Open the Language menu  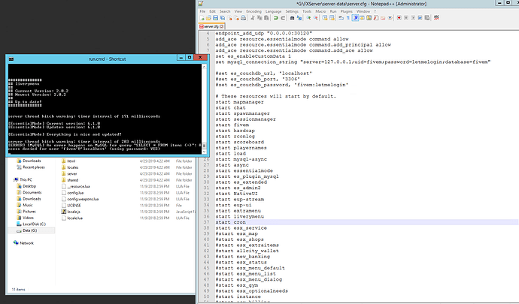tap(273, 11)
